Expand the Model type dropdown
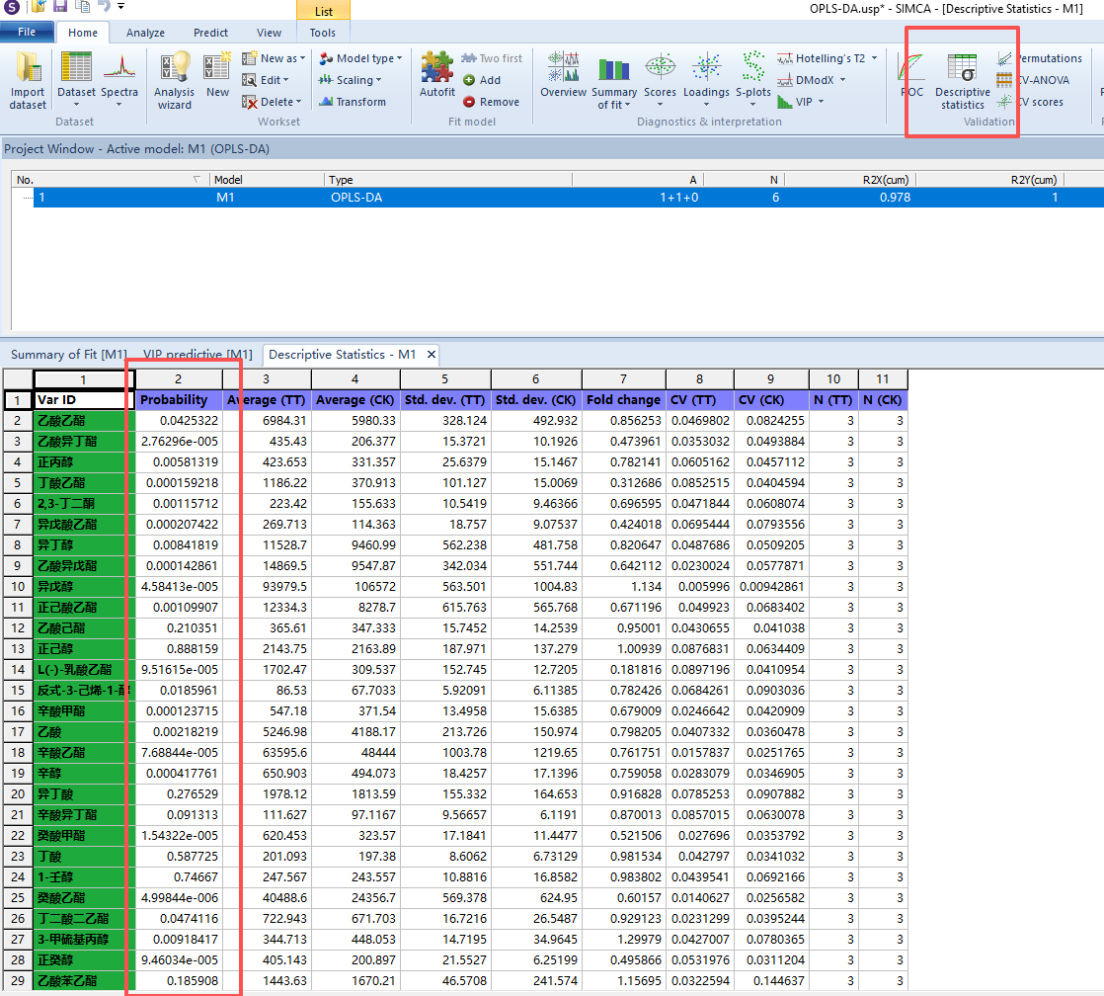The height and width of the screenshot is (996, 1104). click(360, 58)
